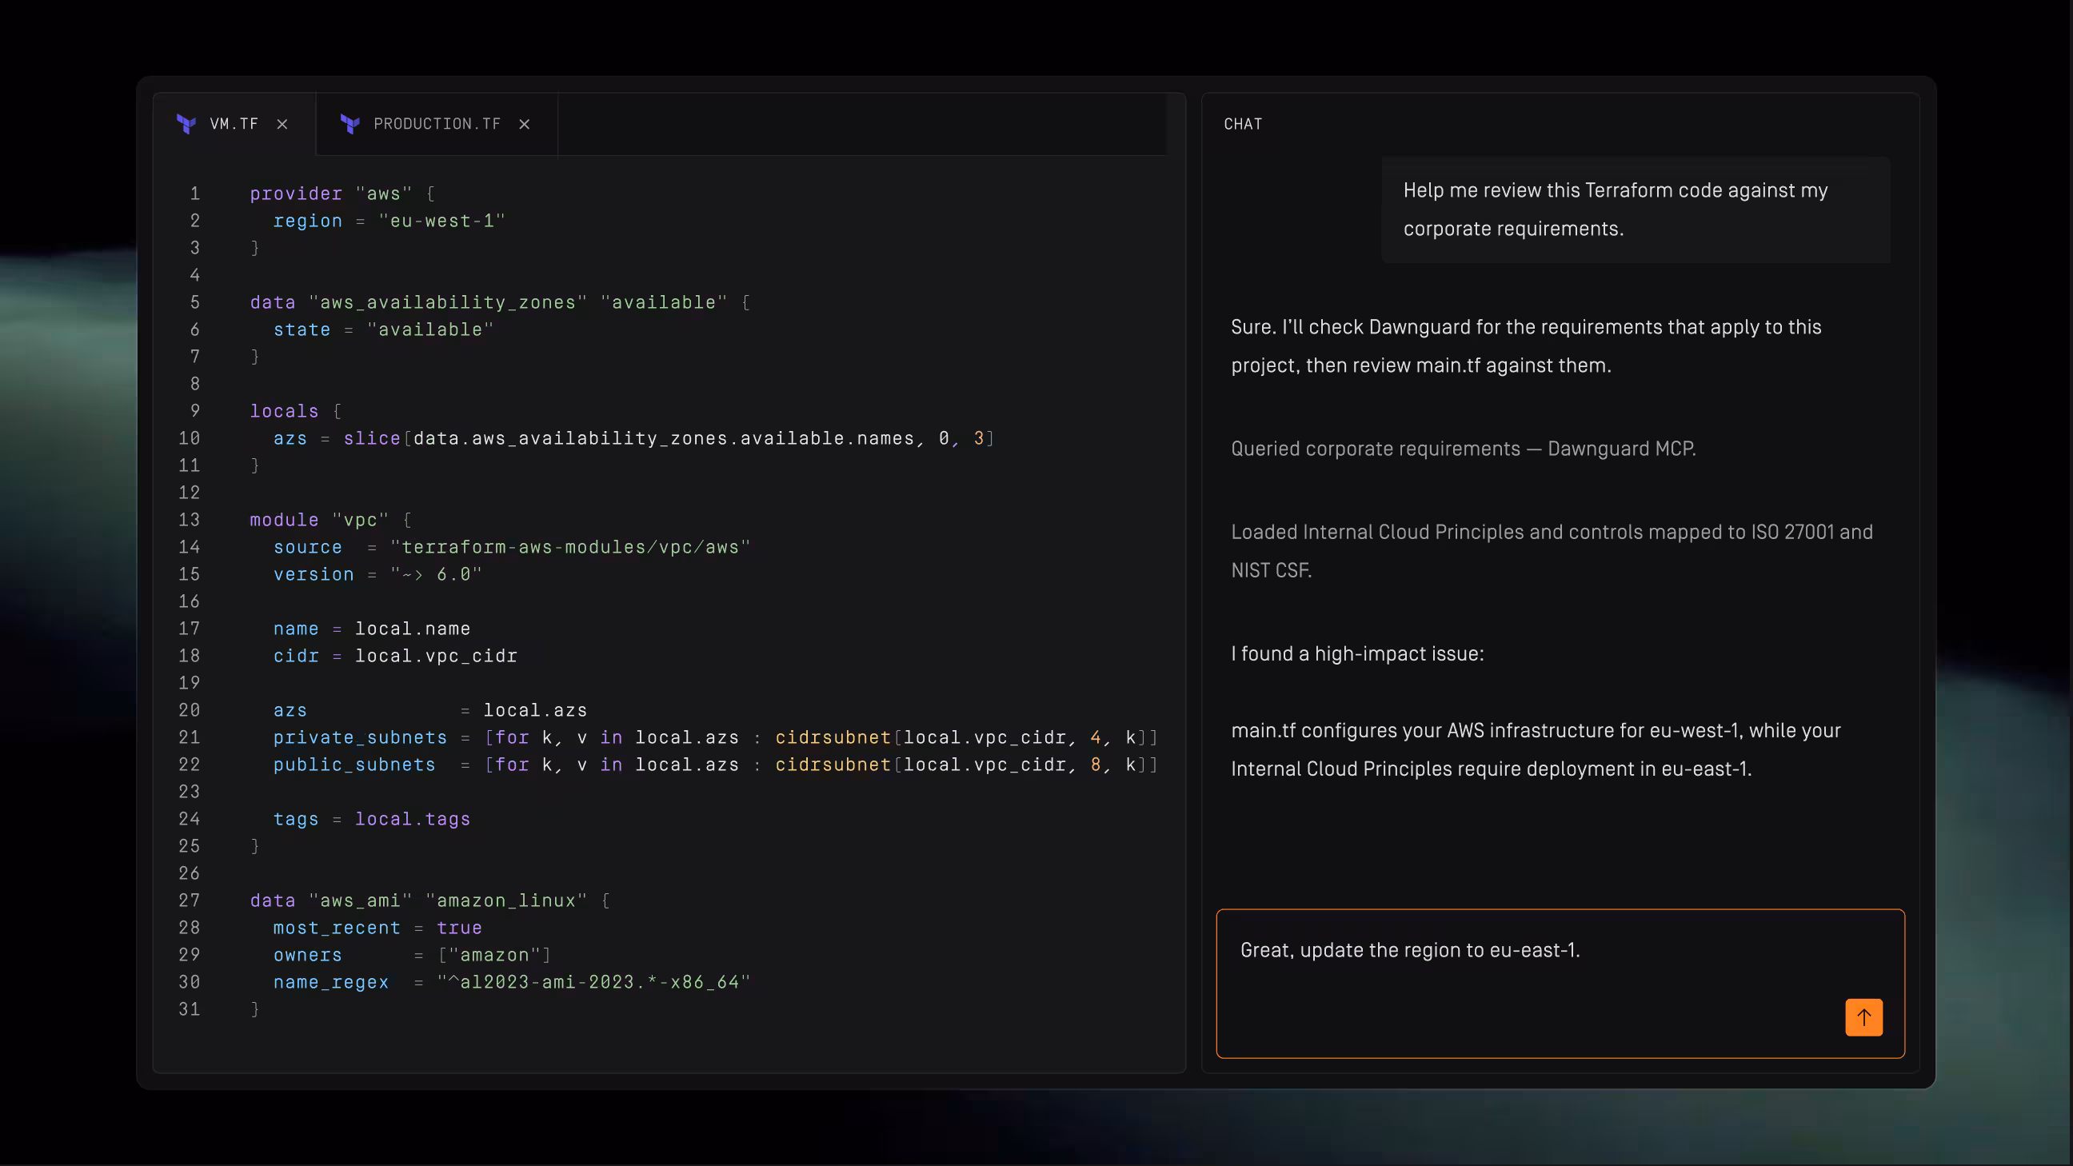
Task: Click the public_subnets attribute
Action: (354, 765)
